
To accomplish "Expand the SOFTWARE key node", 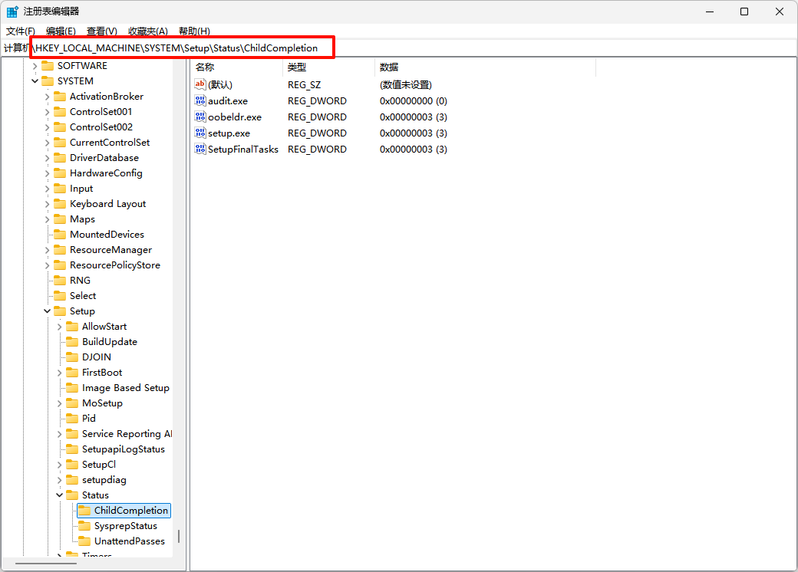I will (x=35, y=66).
